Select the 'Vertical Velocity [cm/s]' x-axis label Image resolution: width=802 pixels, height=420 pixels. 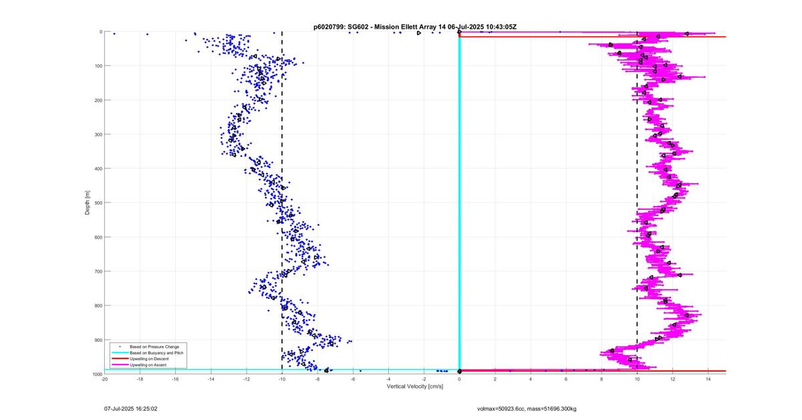click(x=415, y=387)
